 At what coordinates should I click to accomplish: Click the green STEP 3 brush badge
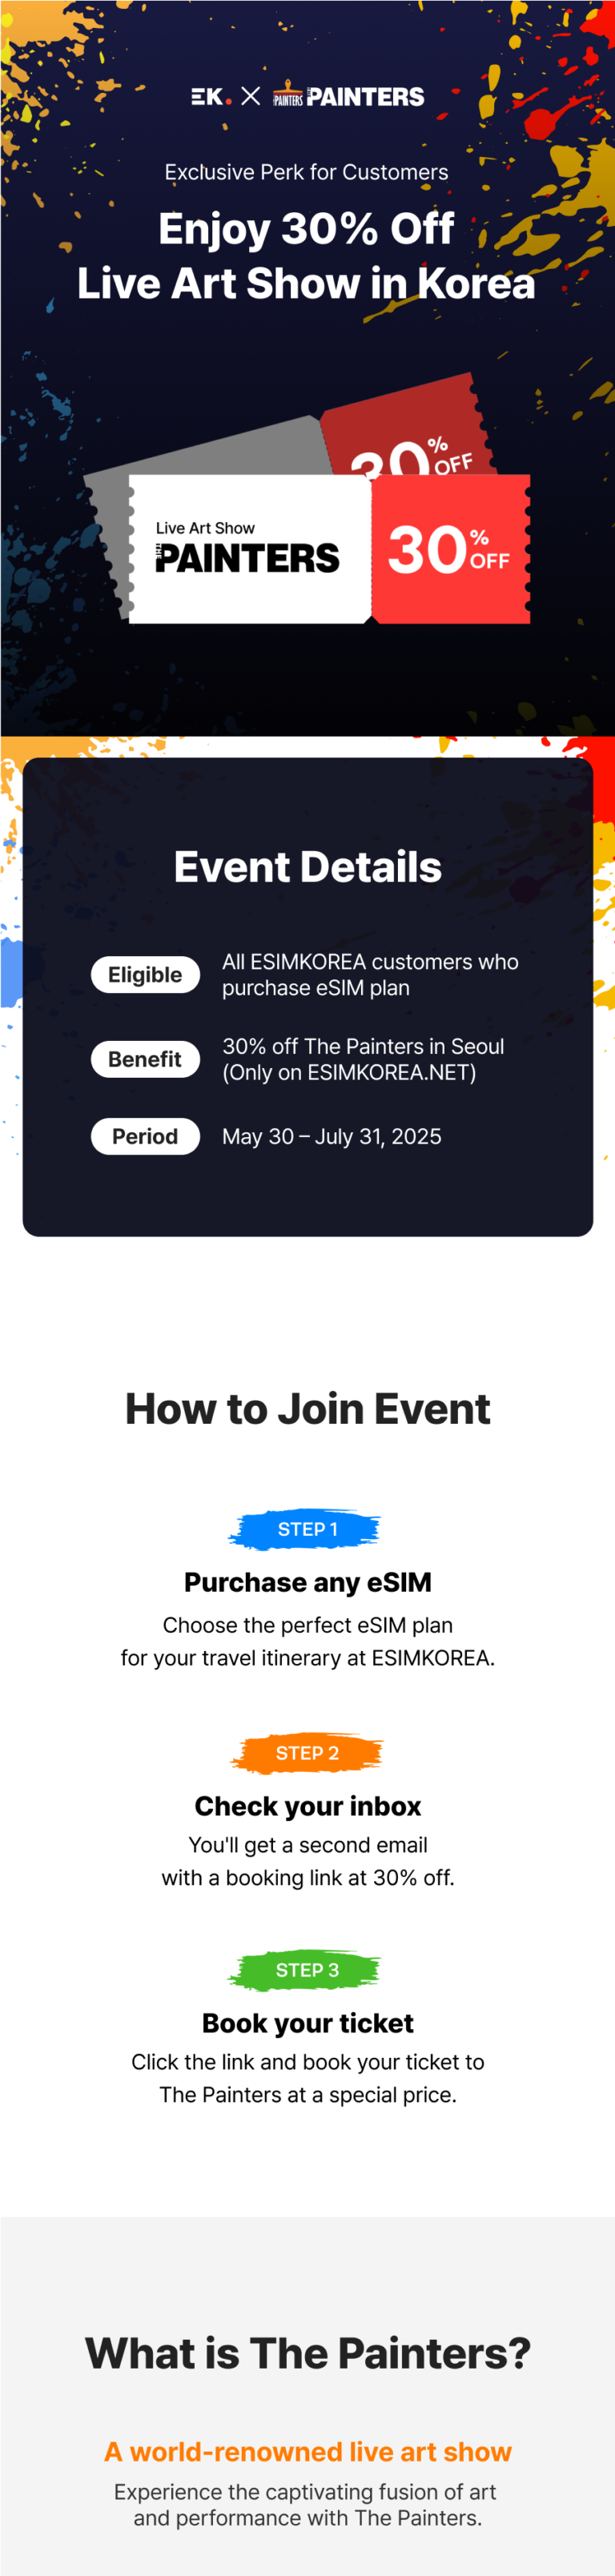307,1970
